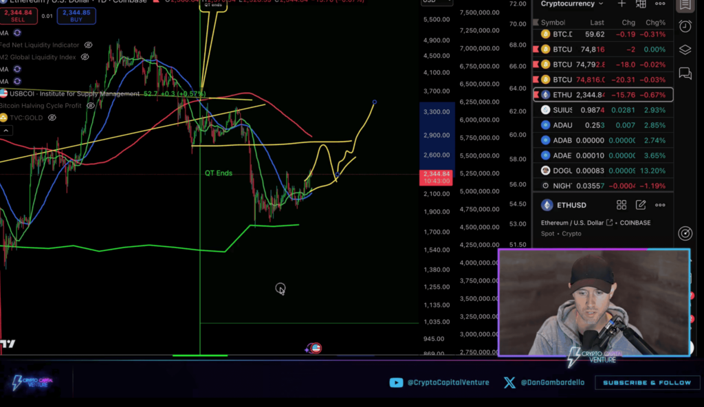Screen dimensions: 704x407
Task: Select the NIGHT row at 0.03557
Action: pos(603,186)
